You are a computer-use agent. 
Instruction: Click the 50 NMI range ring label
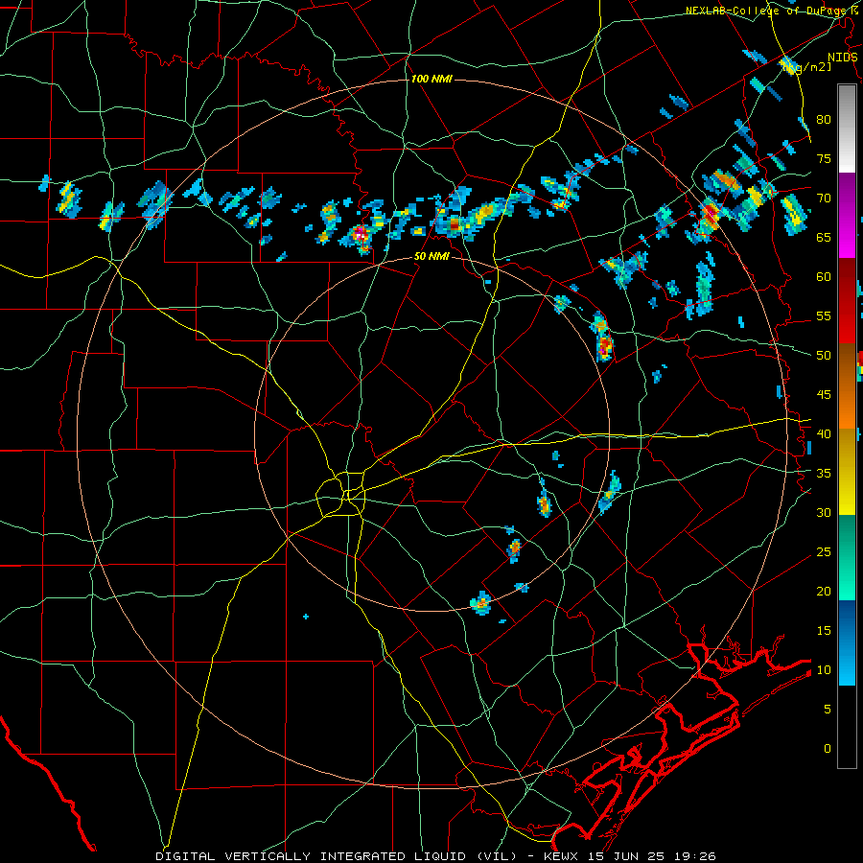tap(431, 257)
